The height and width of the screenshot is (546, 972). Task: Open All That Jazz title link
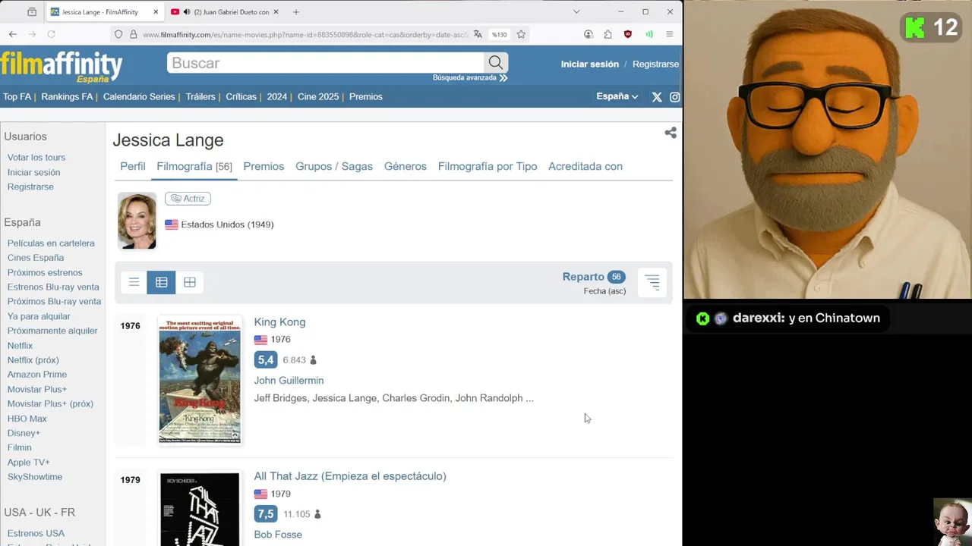click(x=350, y=476)
